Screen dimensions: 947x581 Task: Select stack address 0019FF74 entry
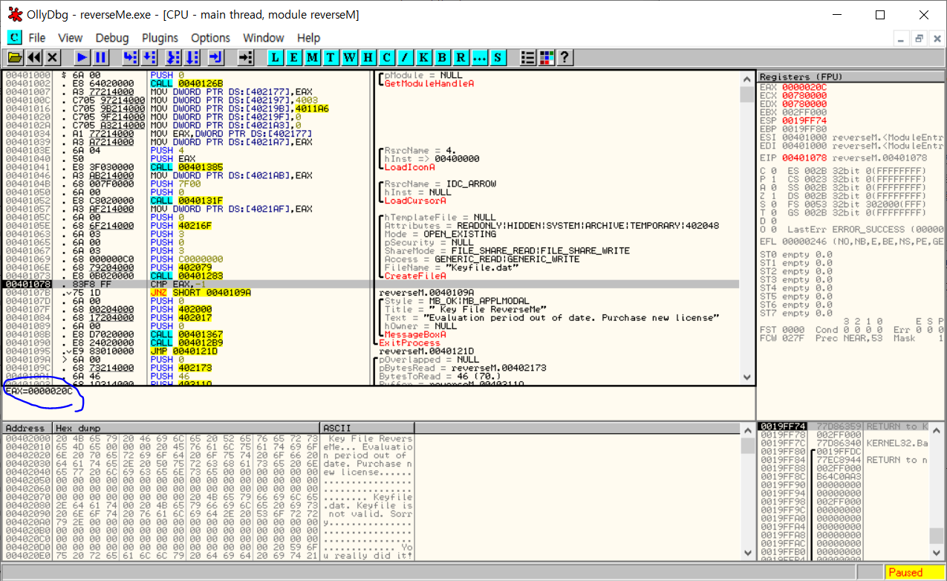pos(782,426)
